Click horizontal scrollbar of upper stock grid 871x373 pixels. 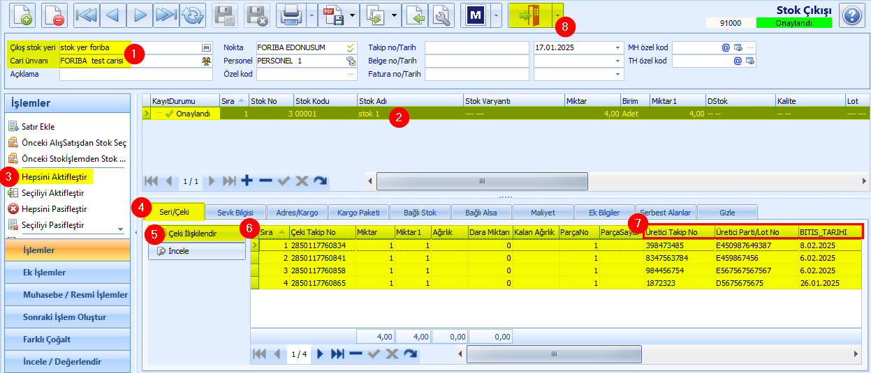(482, 181)
